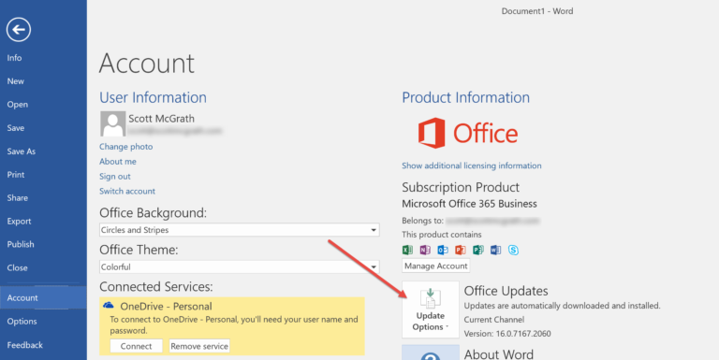Click the Remove service button

199,346
